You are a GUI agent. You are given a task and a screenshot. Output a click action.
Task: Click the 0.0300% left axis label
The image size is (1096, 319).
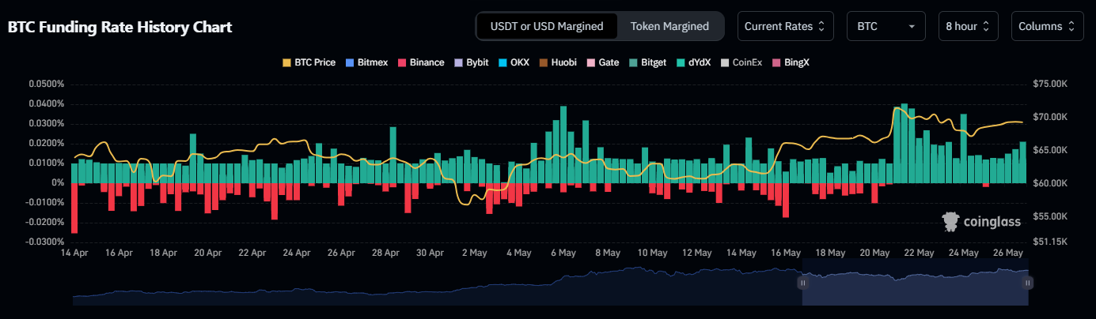point(46,123)
